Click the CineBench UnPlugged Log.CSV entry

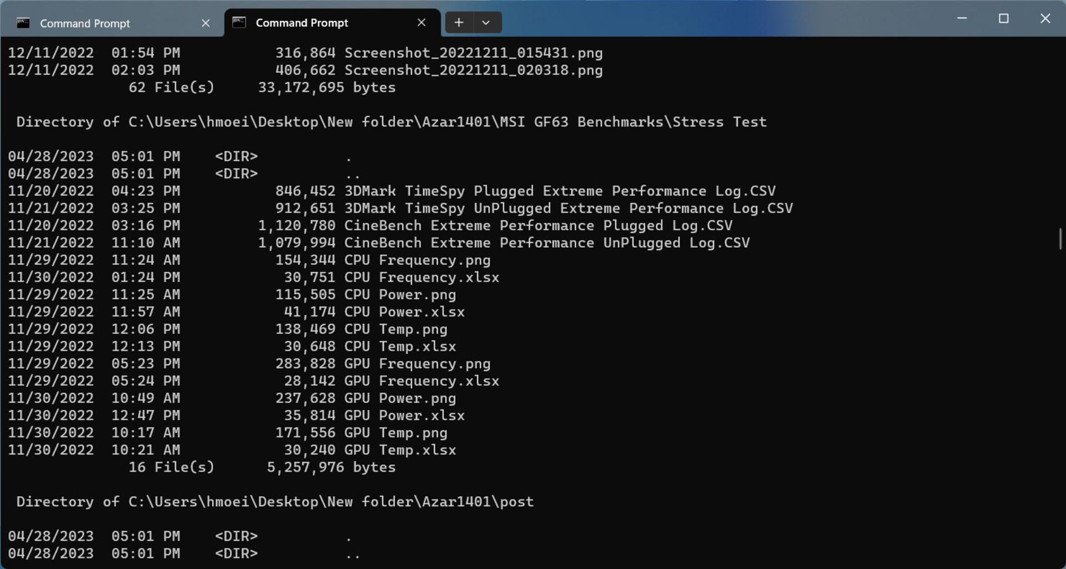379,243
